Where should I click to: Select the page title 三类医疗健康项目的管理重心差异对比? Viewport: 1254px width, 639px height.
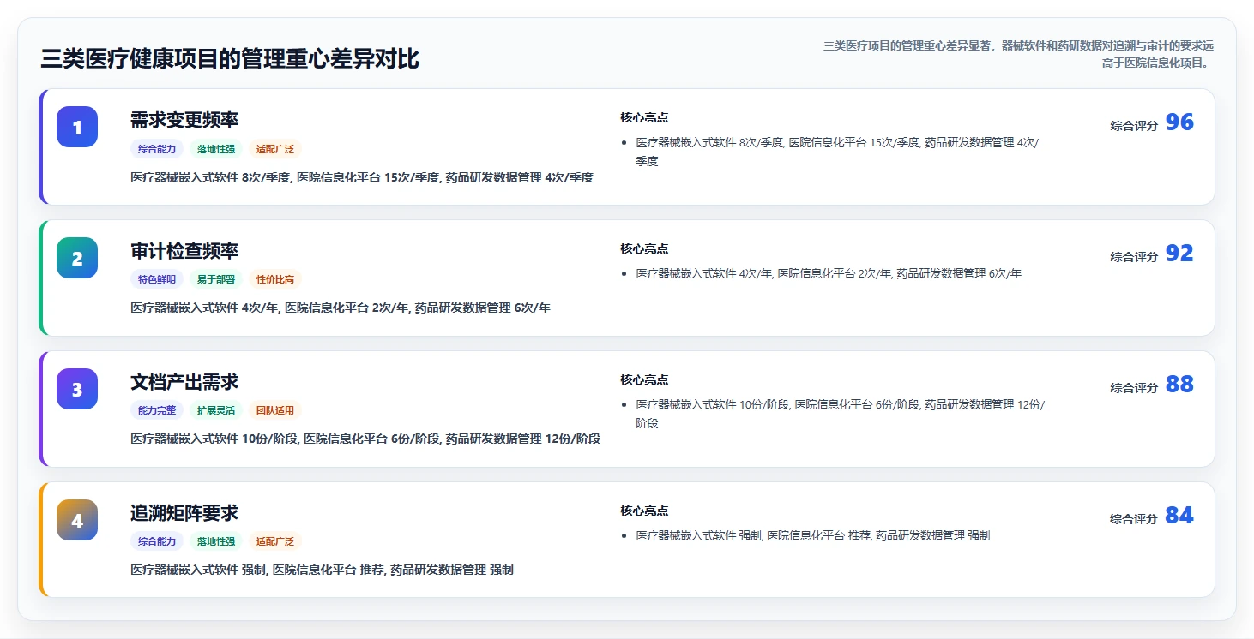pos(230,59)
